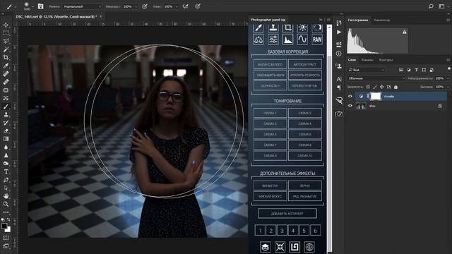Select the Crop tool in left toolbar

(x=6, y=58)
